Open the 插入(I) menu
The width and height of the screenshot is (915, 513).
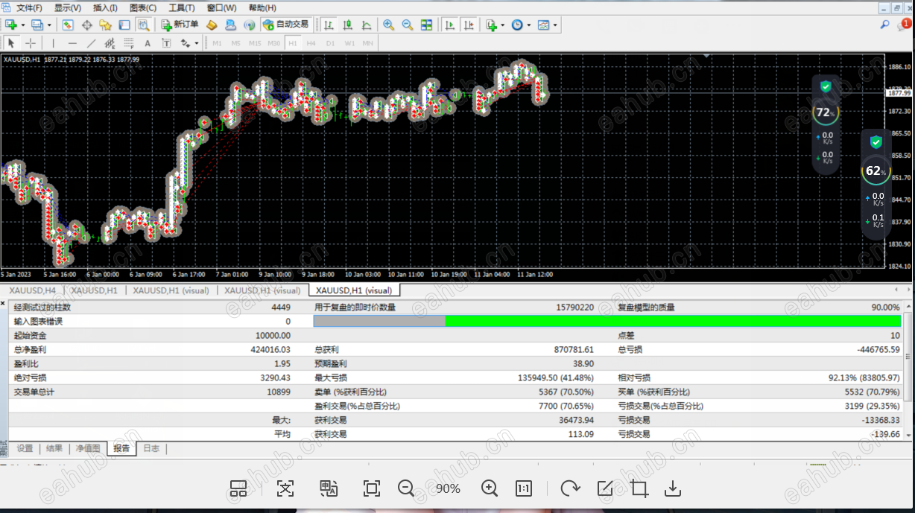pyautogui.click(x=105, y=7)
